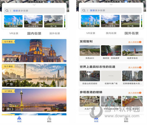This screenshot has width=147, height=125.
Task: Click 进入目的地 link for 参观香港的楼梯
Action: click(x=135, y=93)
